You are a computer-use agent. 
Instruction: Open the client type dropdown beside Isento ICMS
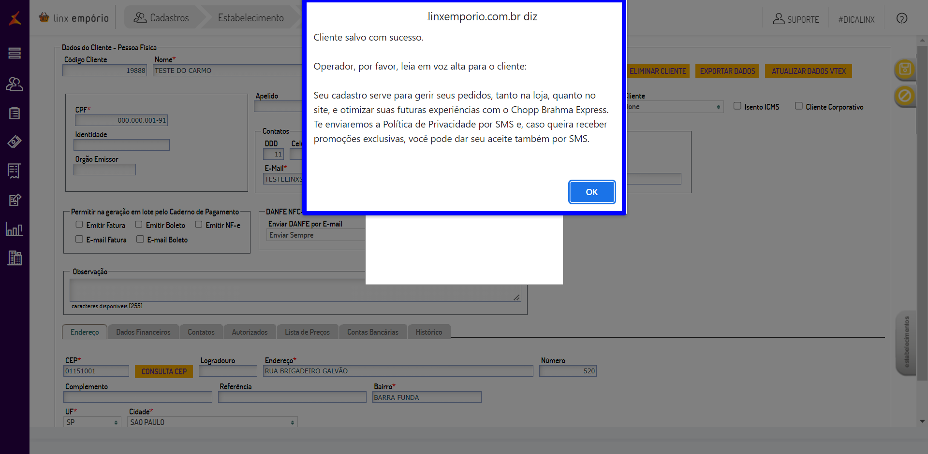pyautogui.click(x=675, y=107)
